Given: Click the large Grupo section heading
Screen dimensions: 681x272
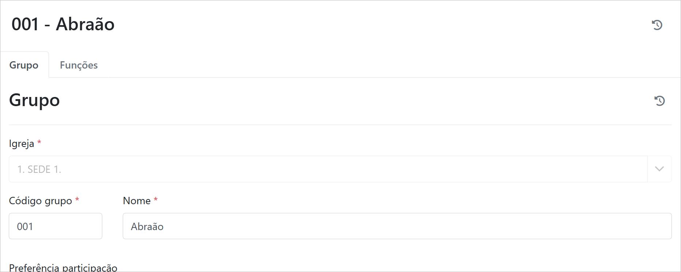Looking at the screenshot, I should pos(34,100).
